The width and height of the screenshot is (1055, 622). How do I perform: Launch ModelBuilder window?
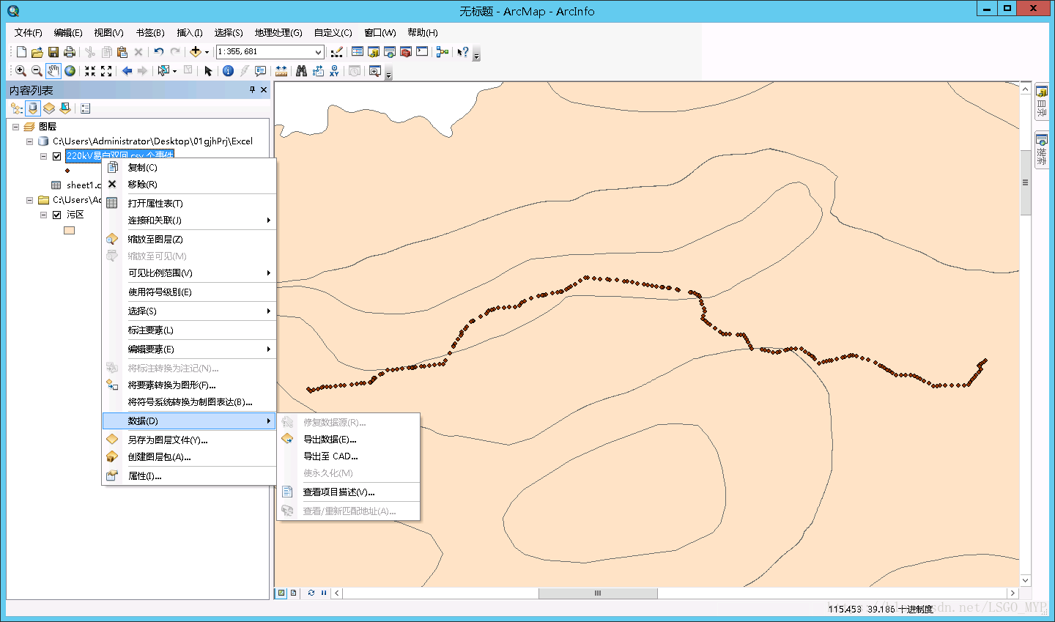point(442,52)
